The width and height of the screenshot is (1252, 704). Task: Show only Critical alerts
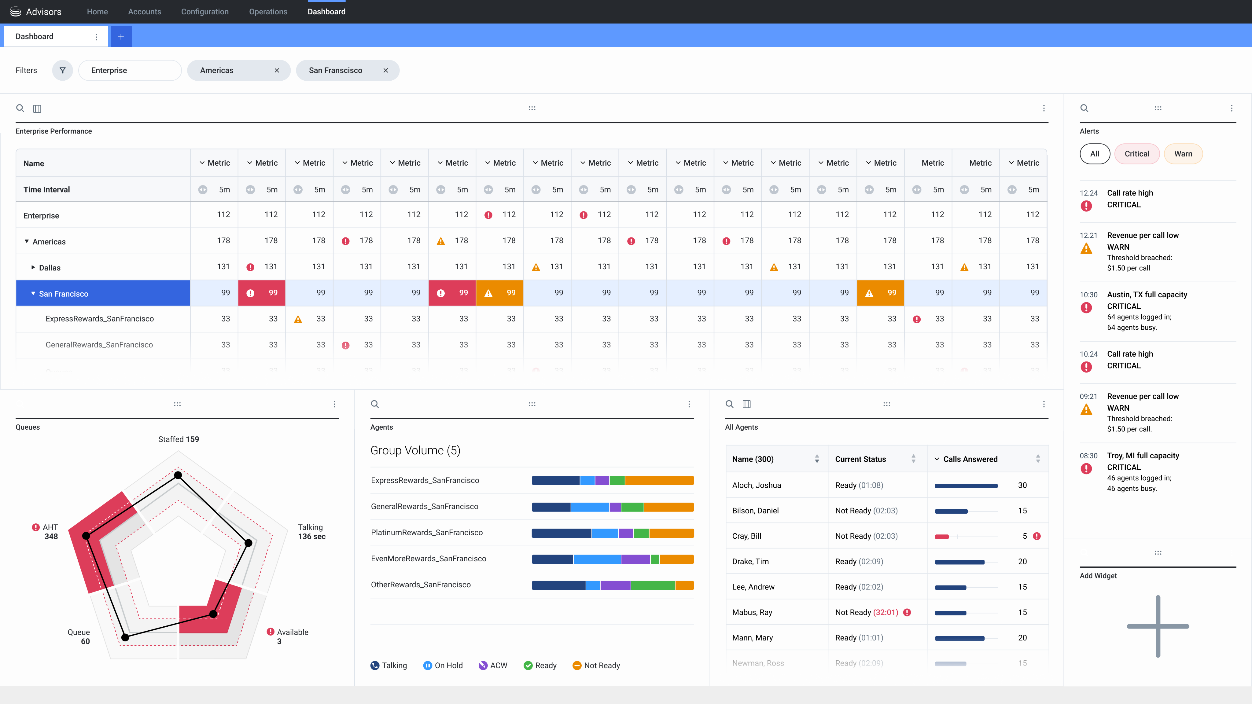1137,154
